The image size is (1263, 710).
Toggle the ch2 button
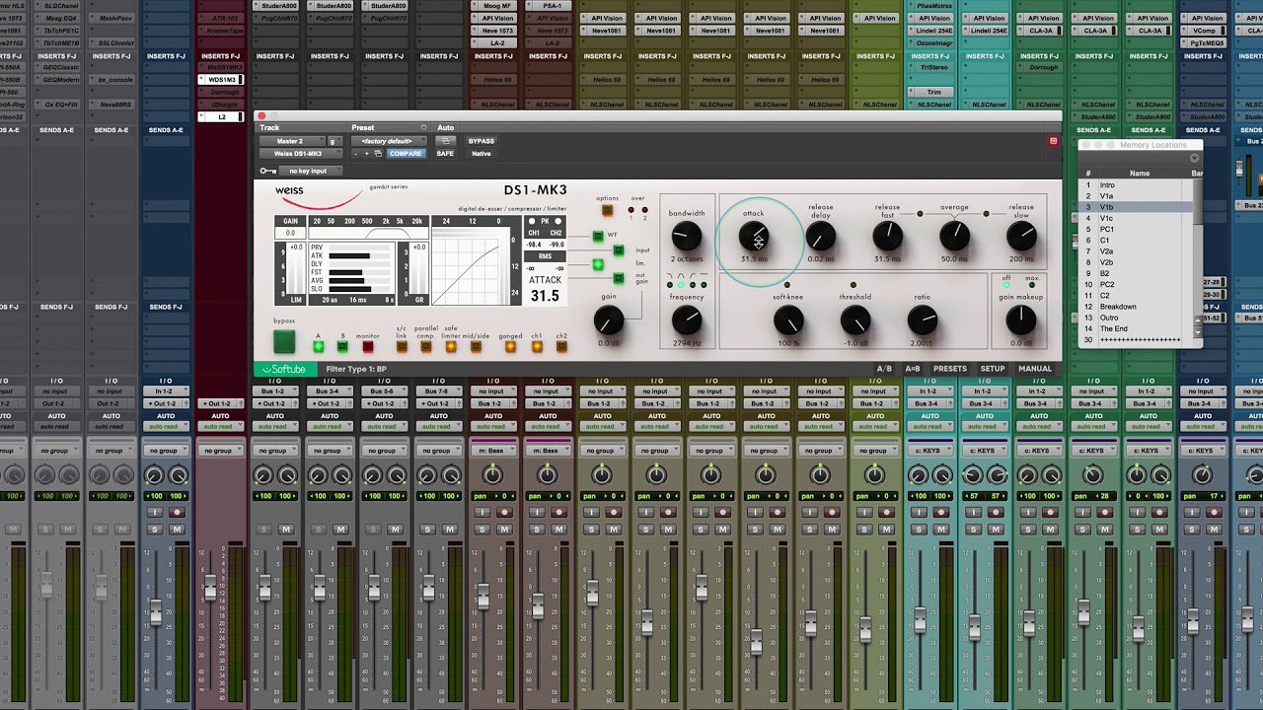coord(561,347)
